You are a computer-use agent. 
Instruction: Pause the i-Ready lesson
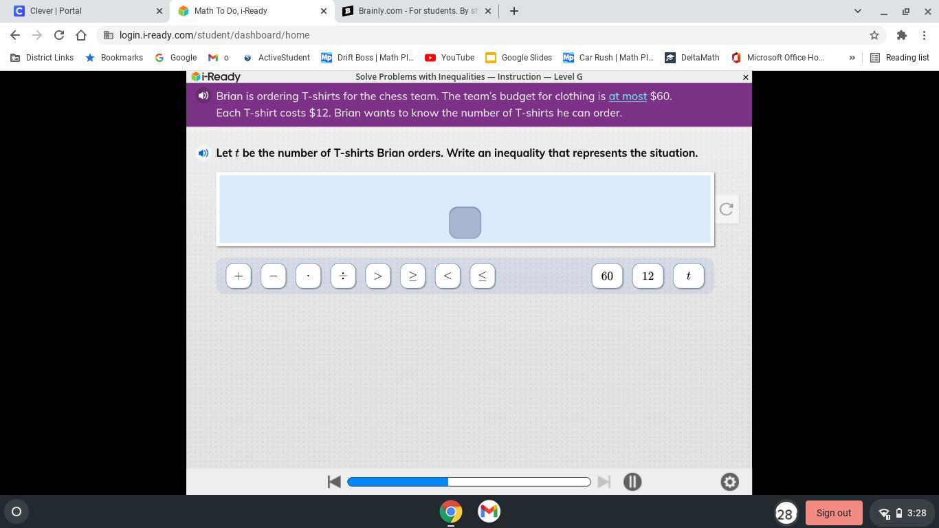click(632, 482)
